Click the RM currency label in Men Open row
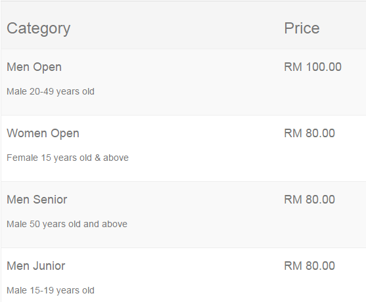The image size is (366, 302). coord(293,67)
